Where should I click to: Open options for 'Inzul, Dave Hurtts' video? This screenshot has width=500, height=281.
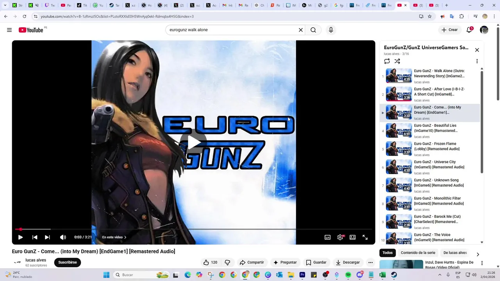tap(482, 263)
